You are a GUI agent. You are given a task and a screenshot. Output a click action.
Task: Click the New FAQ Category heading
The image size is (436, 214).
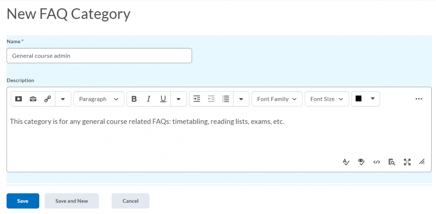point(68,14)
